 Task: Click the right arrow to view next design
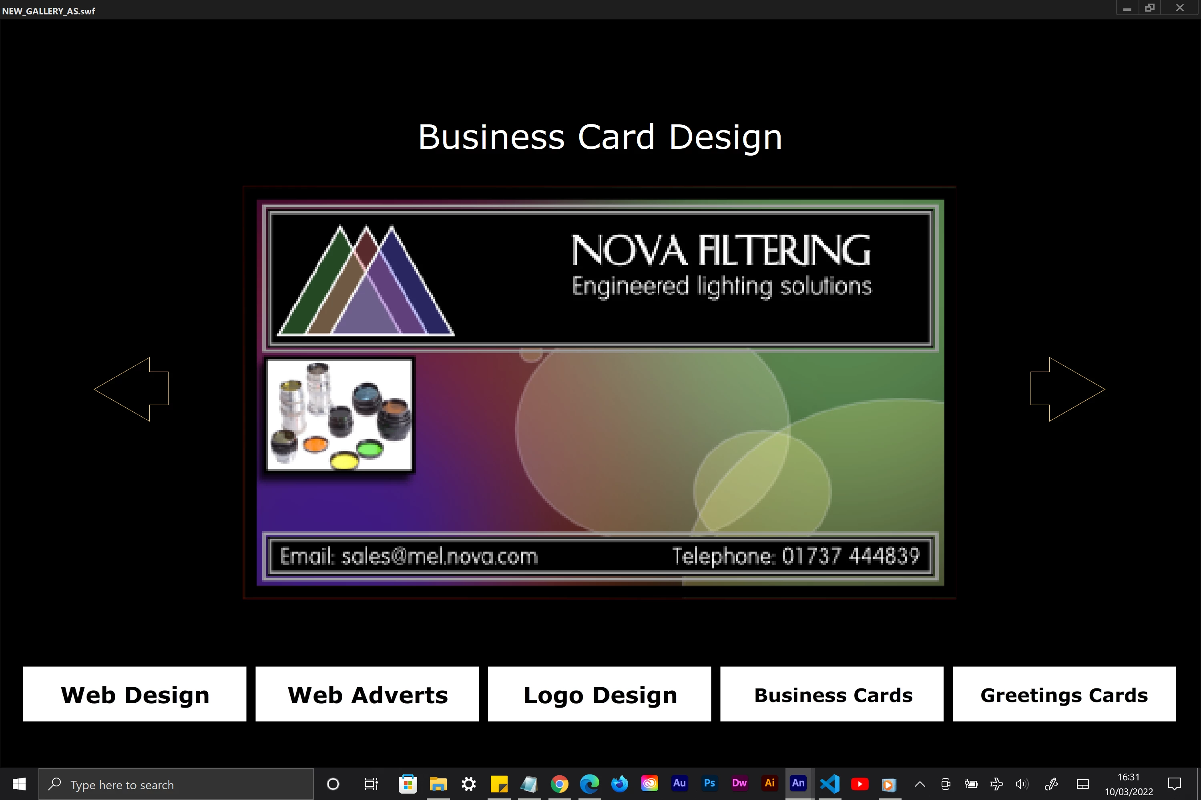click(1067, 389)
